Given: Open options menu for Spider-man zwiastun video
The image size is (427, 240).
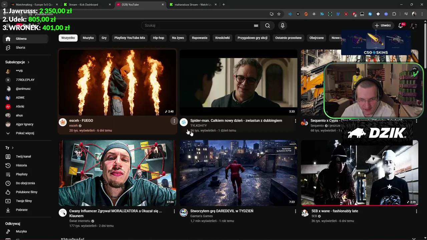Looking at the screenshot, I should pos(295,121).
